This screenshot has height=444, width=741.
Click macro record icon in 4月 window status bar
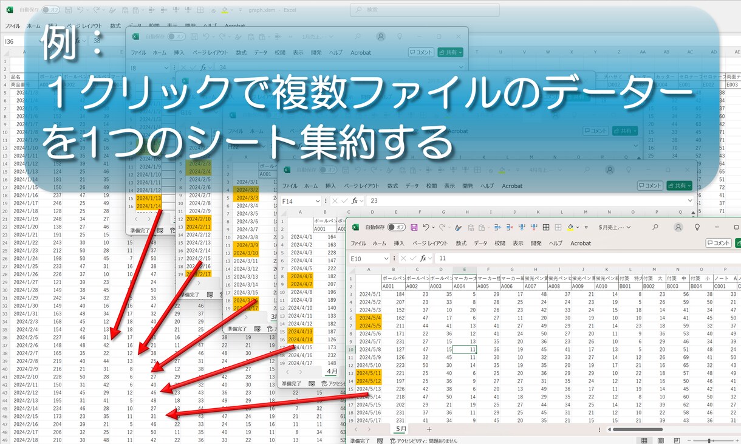point(312,384)
